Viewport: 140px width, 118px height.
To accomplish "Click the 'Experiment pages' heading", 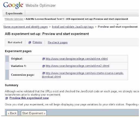I will point(18,51).
